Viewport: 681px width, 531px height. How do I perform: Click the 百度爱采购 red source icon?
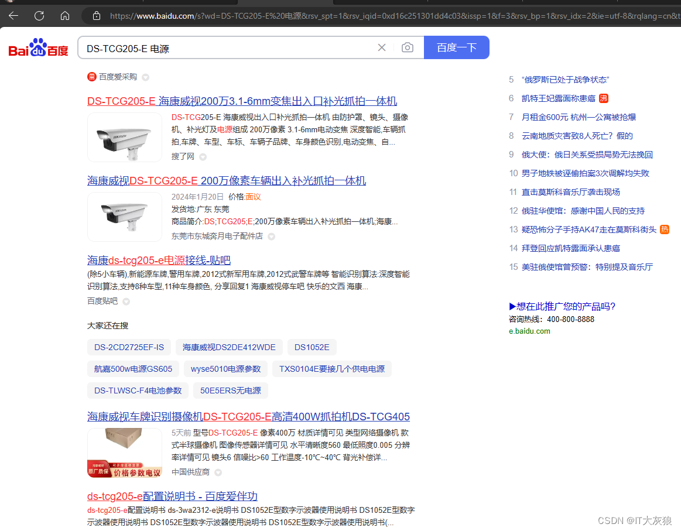click(92, 77)
